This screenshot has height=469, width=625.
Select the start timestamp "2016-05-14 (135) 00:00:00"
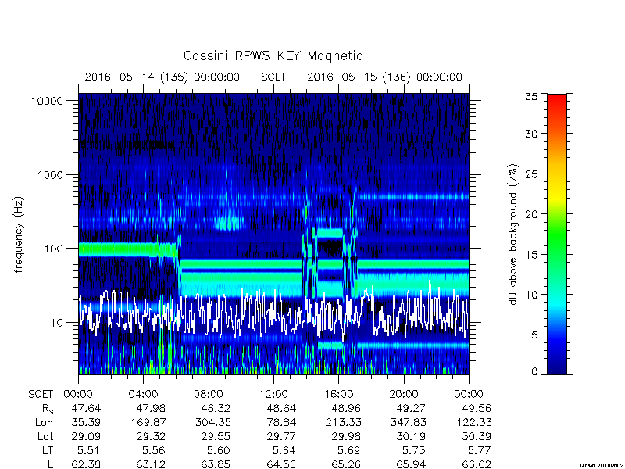(162, 77)
